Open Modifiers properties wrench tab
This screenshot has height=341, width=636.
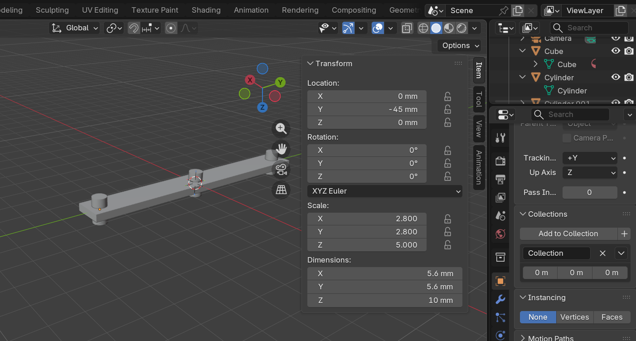click(500, 299)
